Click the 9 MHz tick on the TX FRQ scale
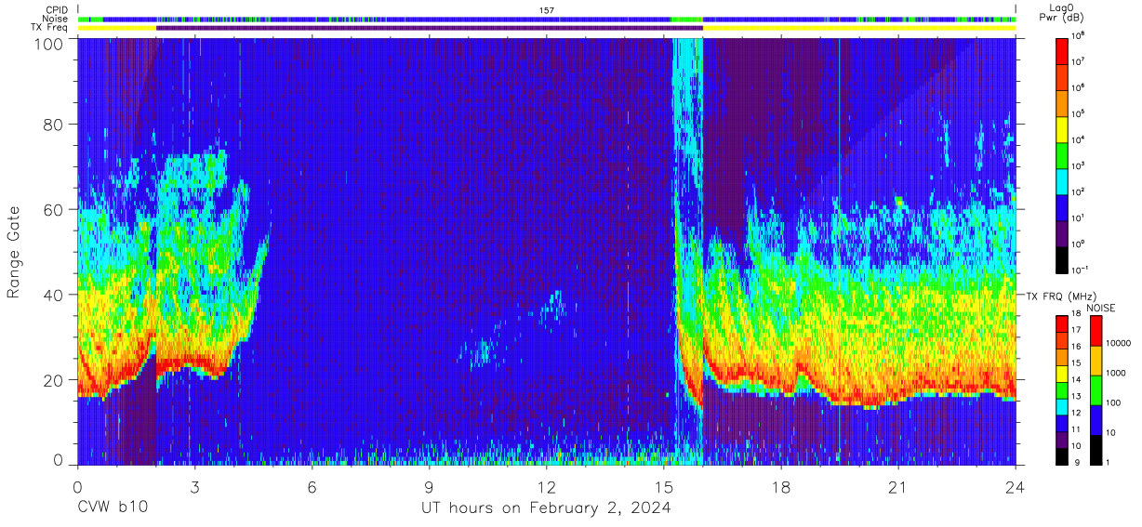This screenshot has width=1142, height=527. pyautogui.click(x=1076, y=462)
